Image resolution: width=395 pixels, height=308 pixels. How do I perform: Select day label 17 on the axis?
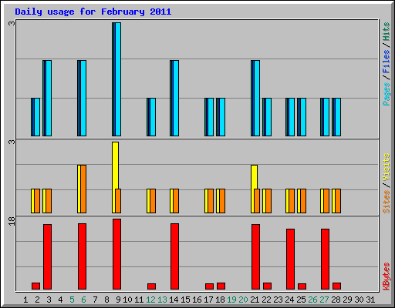(208, 300)
